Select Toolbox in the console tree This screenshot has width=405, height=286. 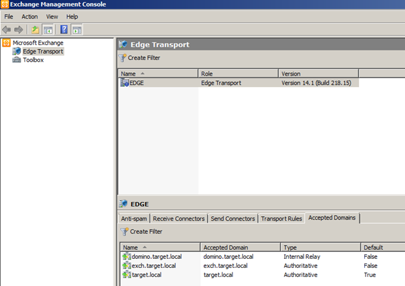[x=34, y=60]
